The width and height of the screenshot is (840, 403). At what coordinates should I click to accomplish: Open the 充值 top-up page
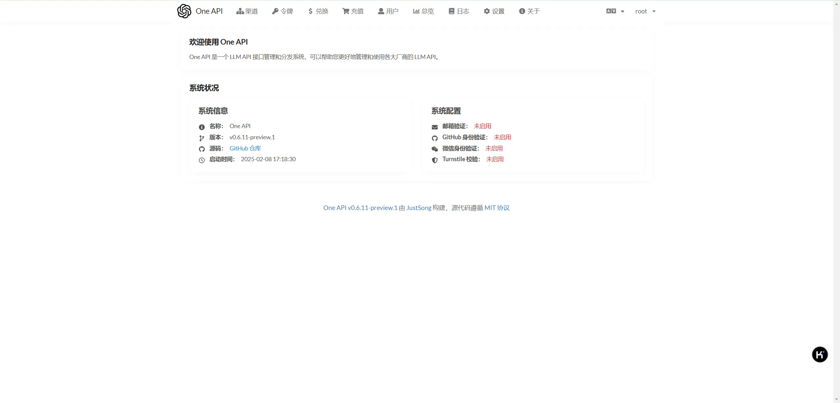pyautogui.click(x=353, y=11)
